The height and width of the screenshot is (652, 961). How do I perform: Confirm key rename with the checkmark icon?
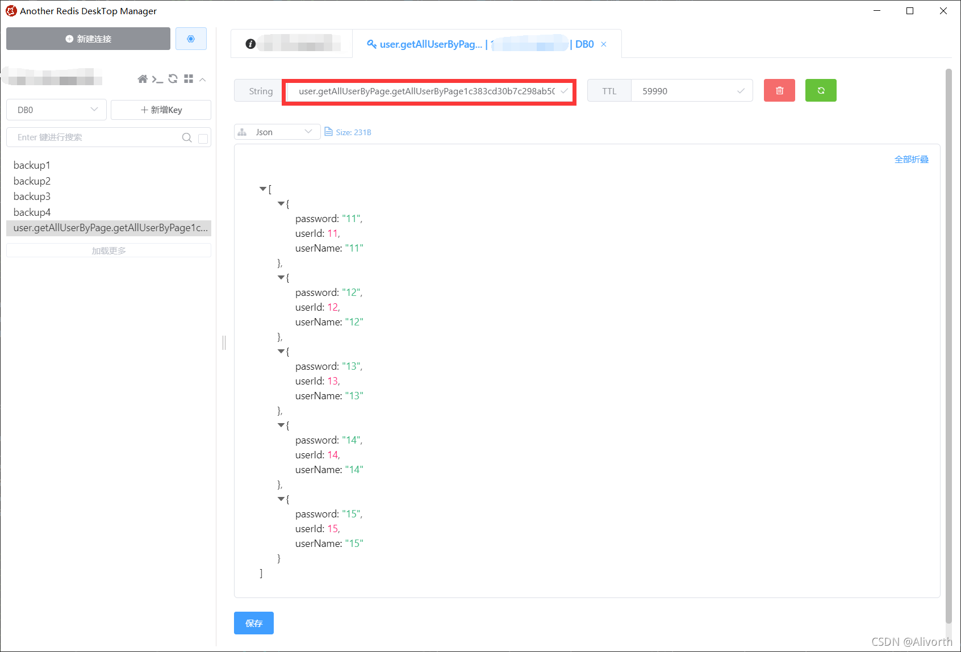point(564,91)
